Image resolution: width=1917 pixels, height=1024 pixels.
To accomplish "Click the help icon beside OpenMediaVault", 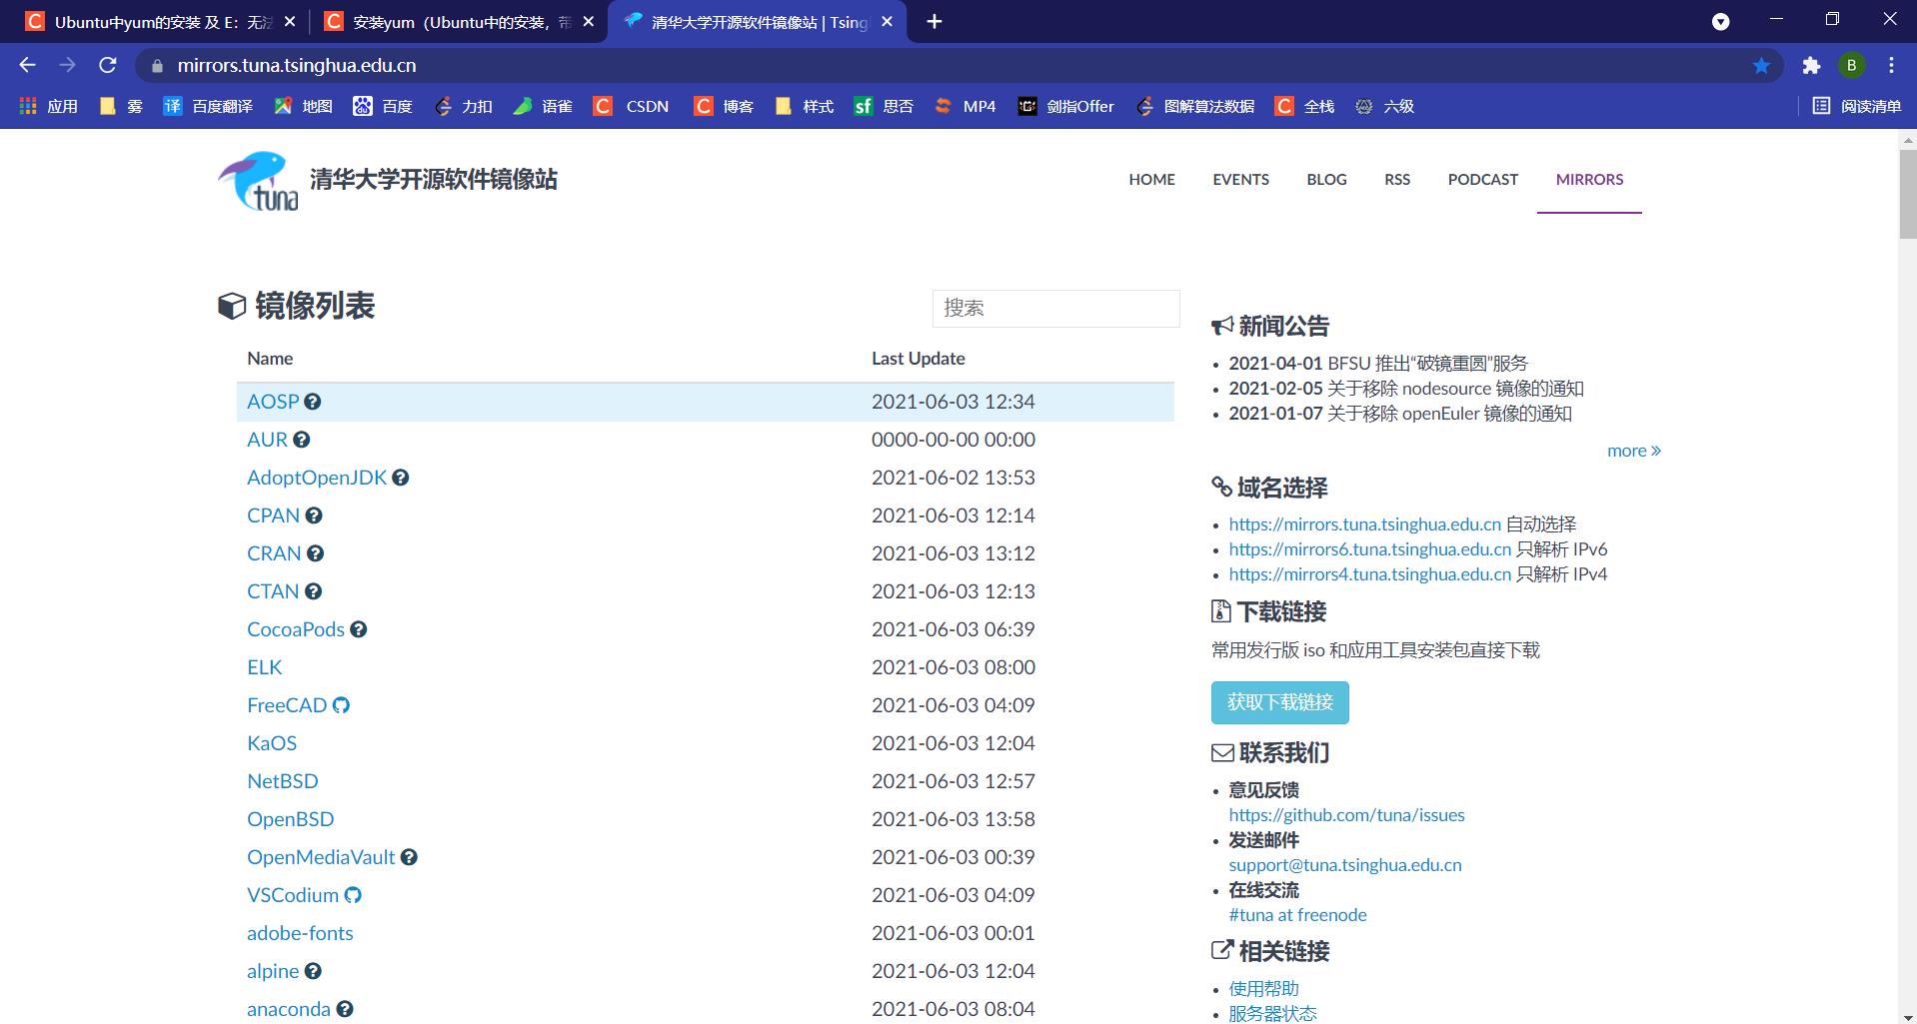I will click(409, 857).
